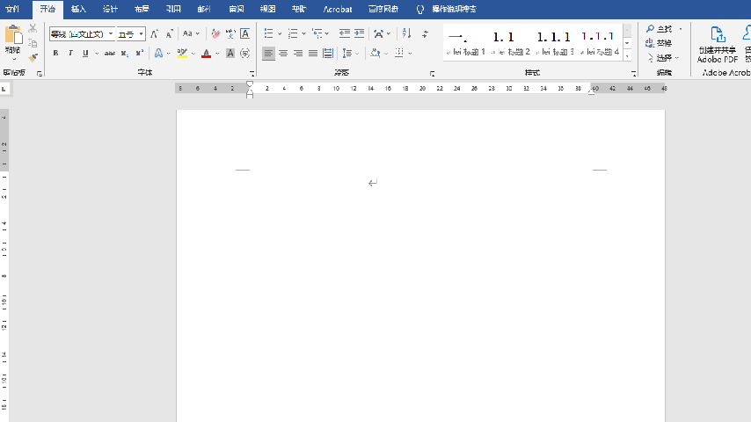
Task: Toggle Bold formatting
Action: [55, 54]
